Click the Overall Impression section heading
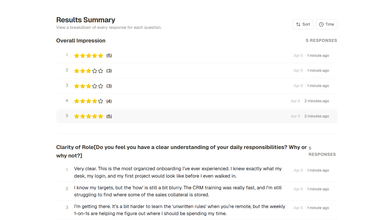 pos(81,41)
